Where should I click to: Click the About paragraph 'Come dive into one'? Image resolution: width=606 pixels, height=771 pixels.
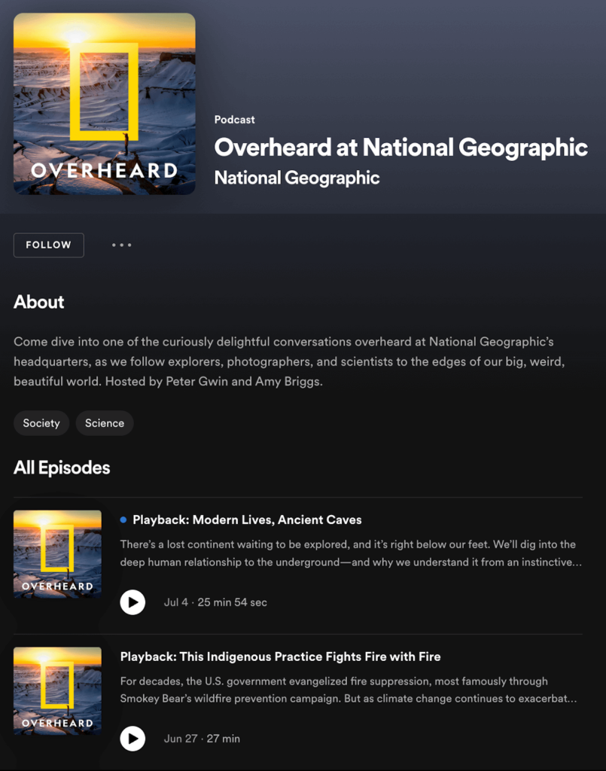click(290, 361)
